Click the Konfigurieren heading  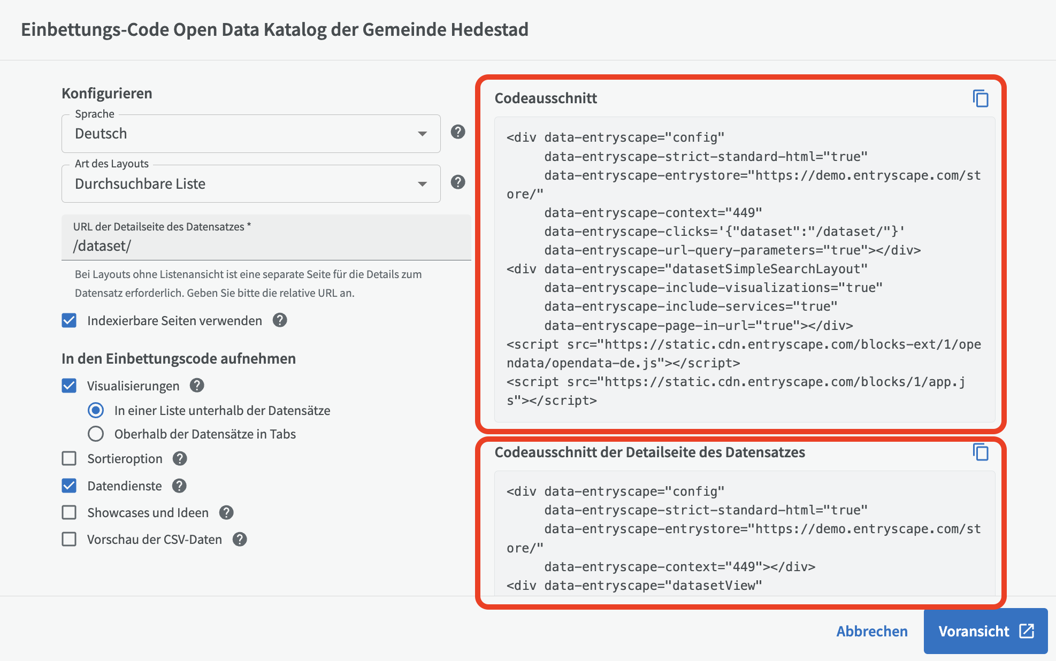107,94
